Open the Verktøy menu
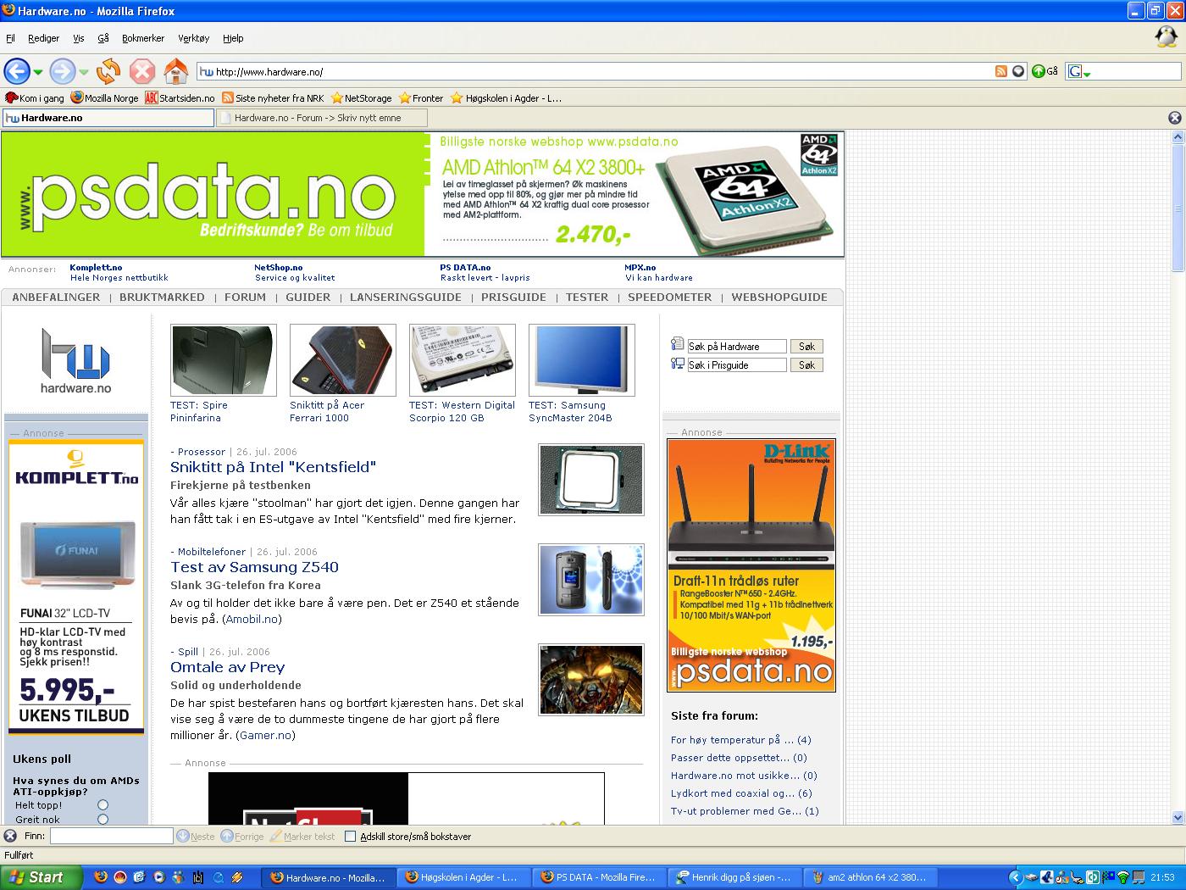The height and width of the screenshot is (890, 1186). click(x=193, y=38)
